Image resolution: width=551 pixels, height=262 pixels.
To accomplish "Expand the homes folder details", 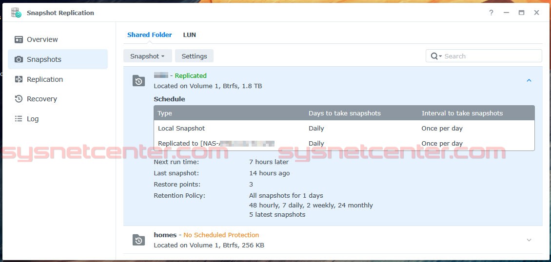I will (x=529, y=240).
